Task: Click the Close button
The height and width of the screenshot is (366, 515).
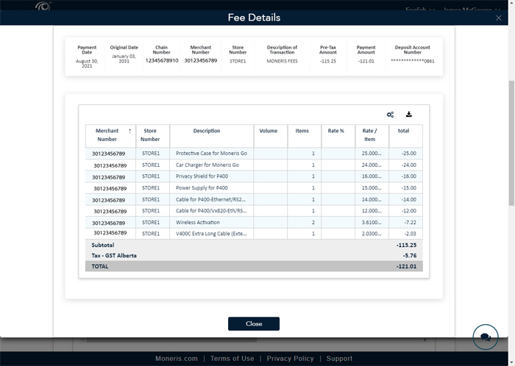Action: (x=254, y=323)
